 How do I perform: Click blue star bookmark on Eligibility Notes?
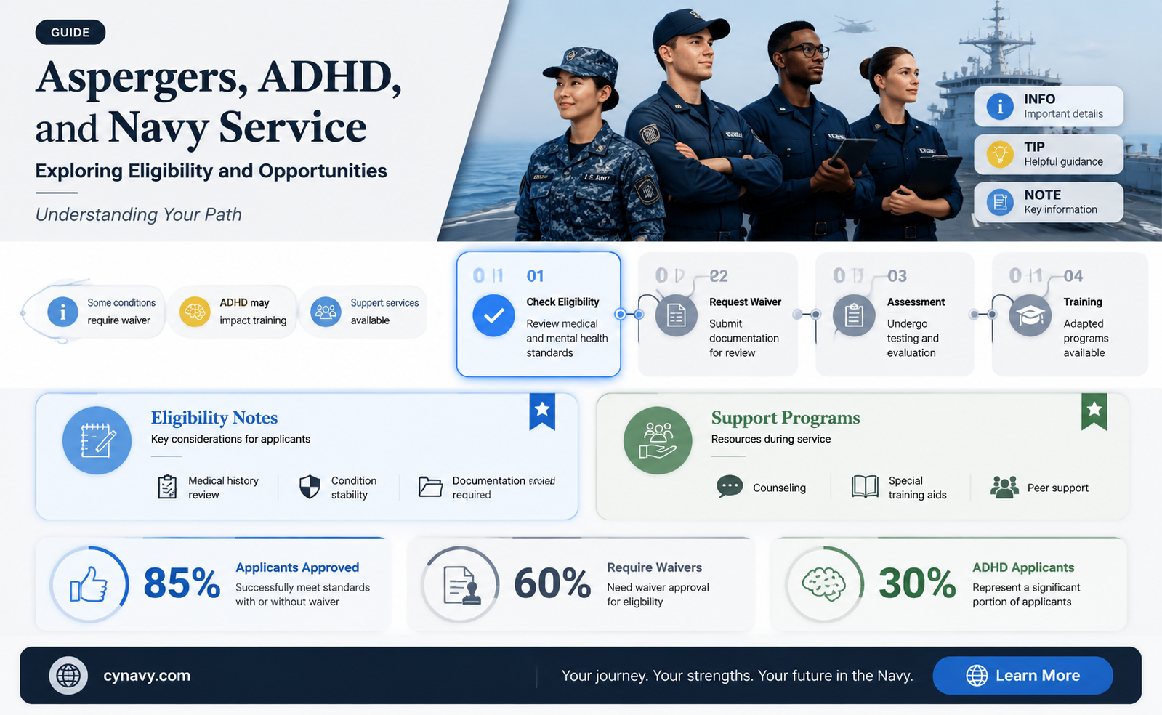(542, 411)
